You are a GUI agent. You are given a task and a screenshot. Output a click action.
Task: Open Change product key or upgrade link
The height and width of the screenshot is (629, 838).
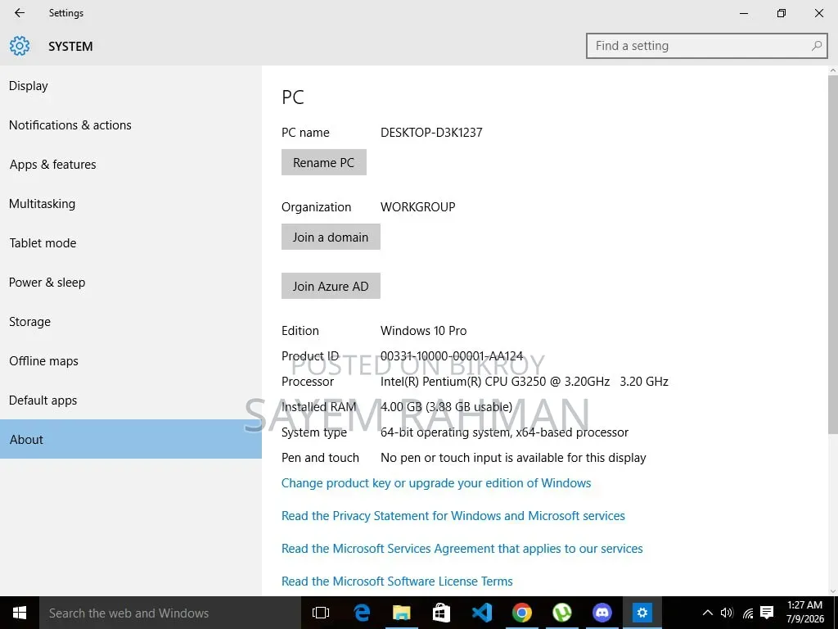pos(436,483)
